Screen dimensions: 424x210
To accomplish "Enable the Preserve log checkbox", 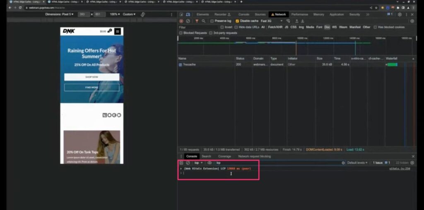I will coord(212,21).
